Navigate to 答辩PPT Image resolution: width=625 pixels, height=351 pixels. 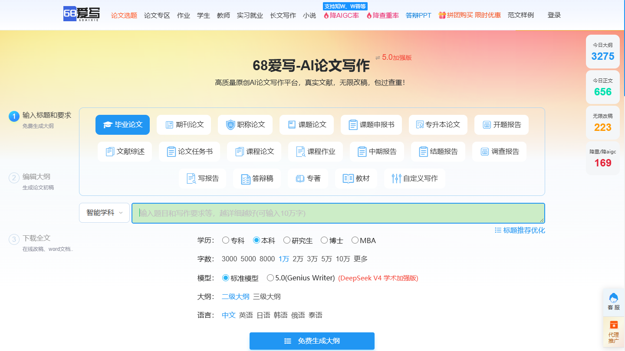tap(418, 15)
